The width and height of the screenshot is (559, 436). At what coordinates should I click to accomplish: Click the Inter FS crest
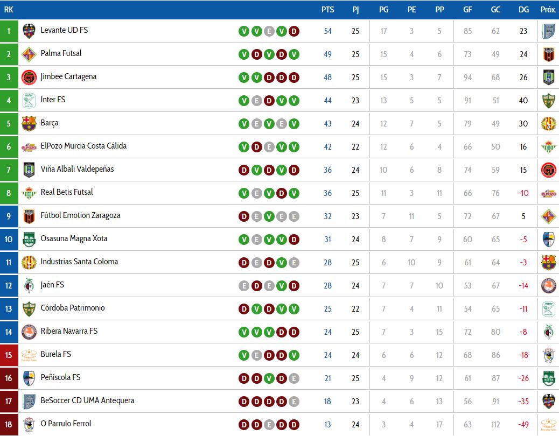[29, 101]
